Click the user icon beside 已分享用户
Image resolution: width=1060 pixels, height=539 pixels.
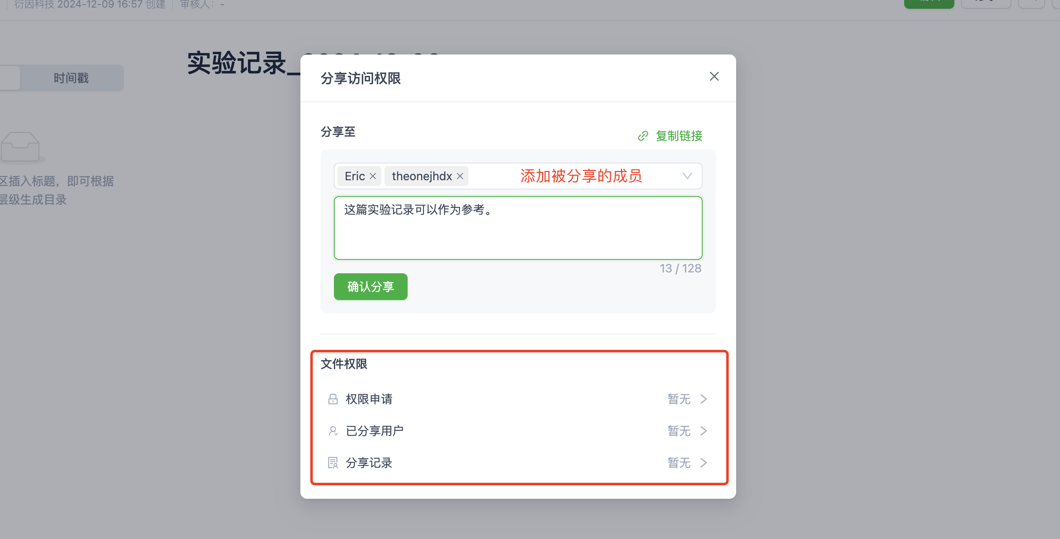tap(333, 430)
